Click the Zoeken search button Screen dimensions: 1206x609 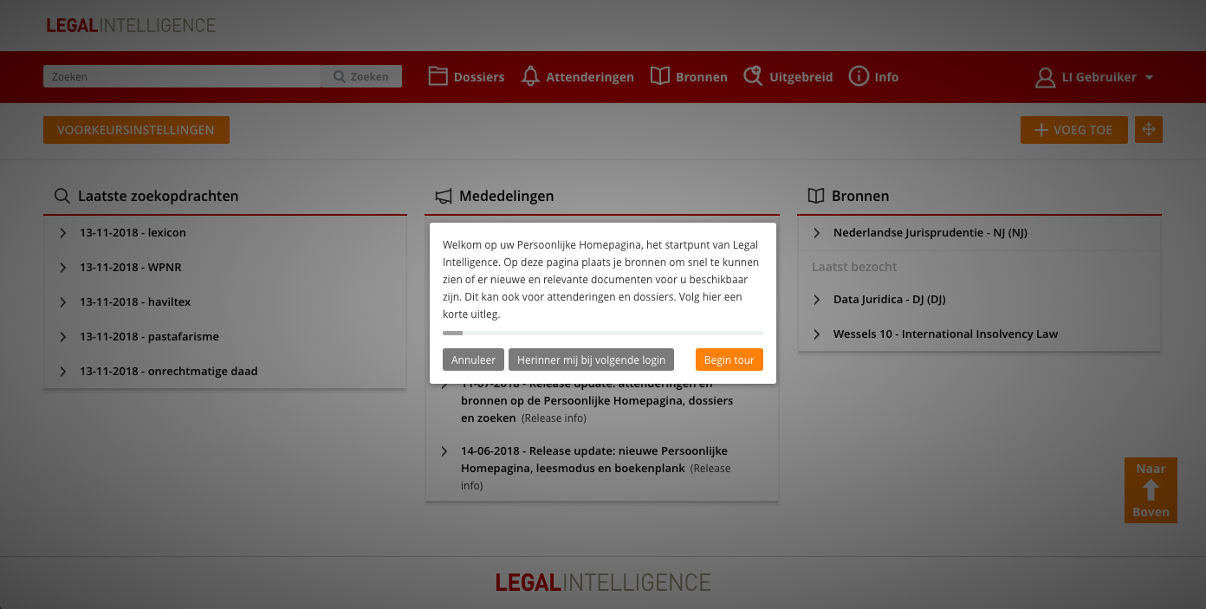361,76
